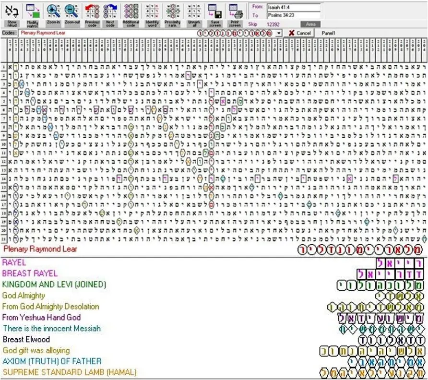Select the red Plenary Raymond Lear legend entry
This screenshot has height=380, width=428.
[40, 249]
